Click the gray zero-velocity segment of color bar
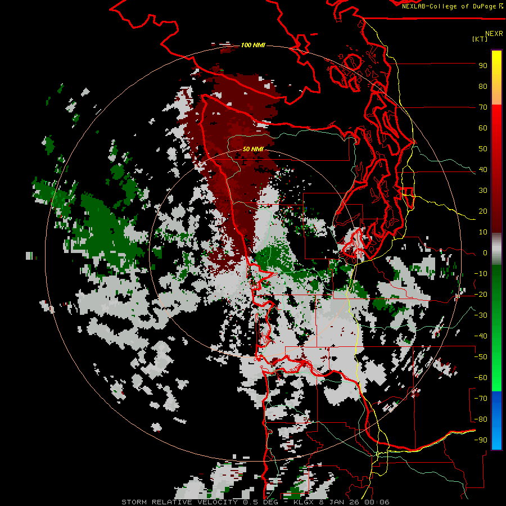This screenshot has height=506, width=506. pyautogui.click(x=496, y=249)
